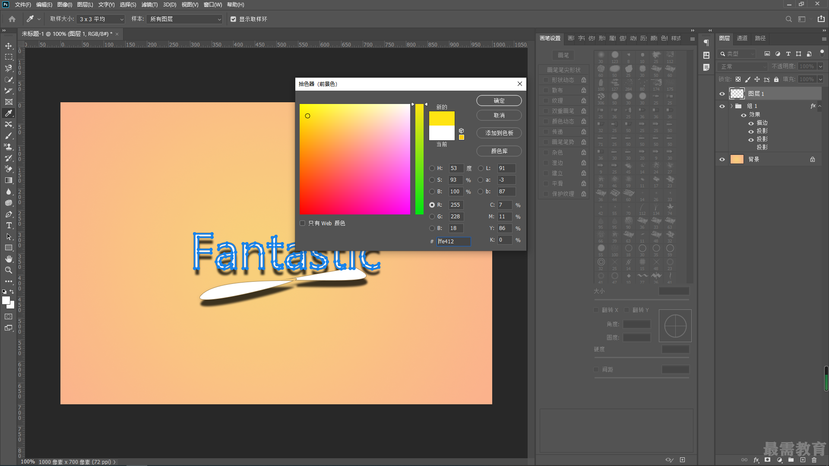This screenshot has width=829, height=466.
Task: Open the blend mode 正常 dropdown
Action: 743,66
